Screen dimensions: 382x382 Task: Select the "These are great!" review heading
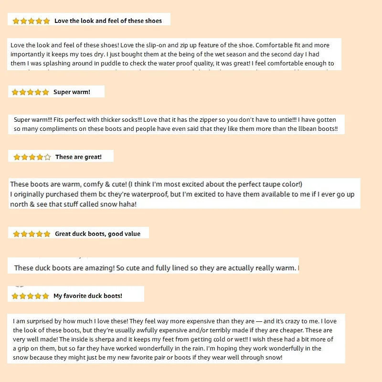[x=78, y=157]
